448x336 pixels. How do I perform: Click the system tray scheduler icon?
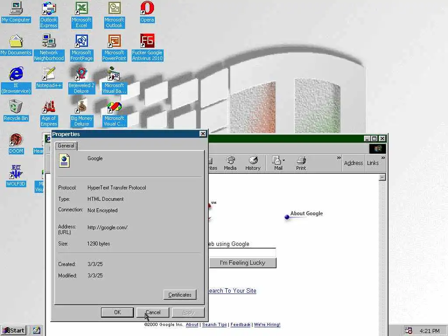pos(409,331)
